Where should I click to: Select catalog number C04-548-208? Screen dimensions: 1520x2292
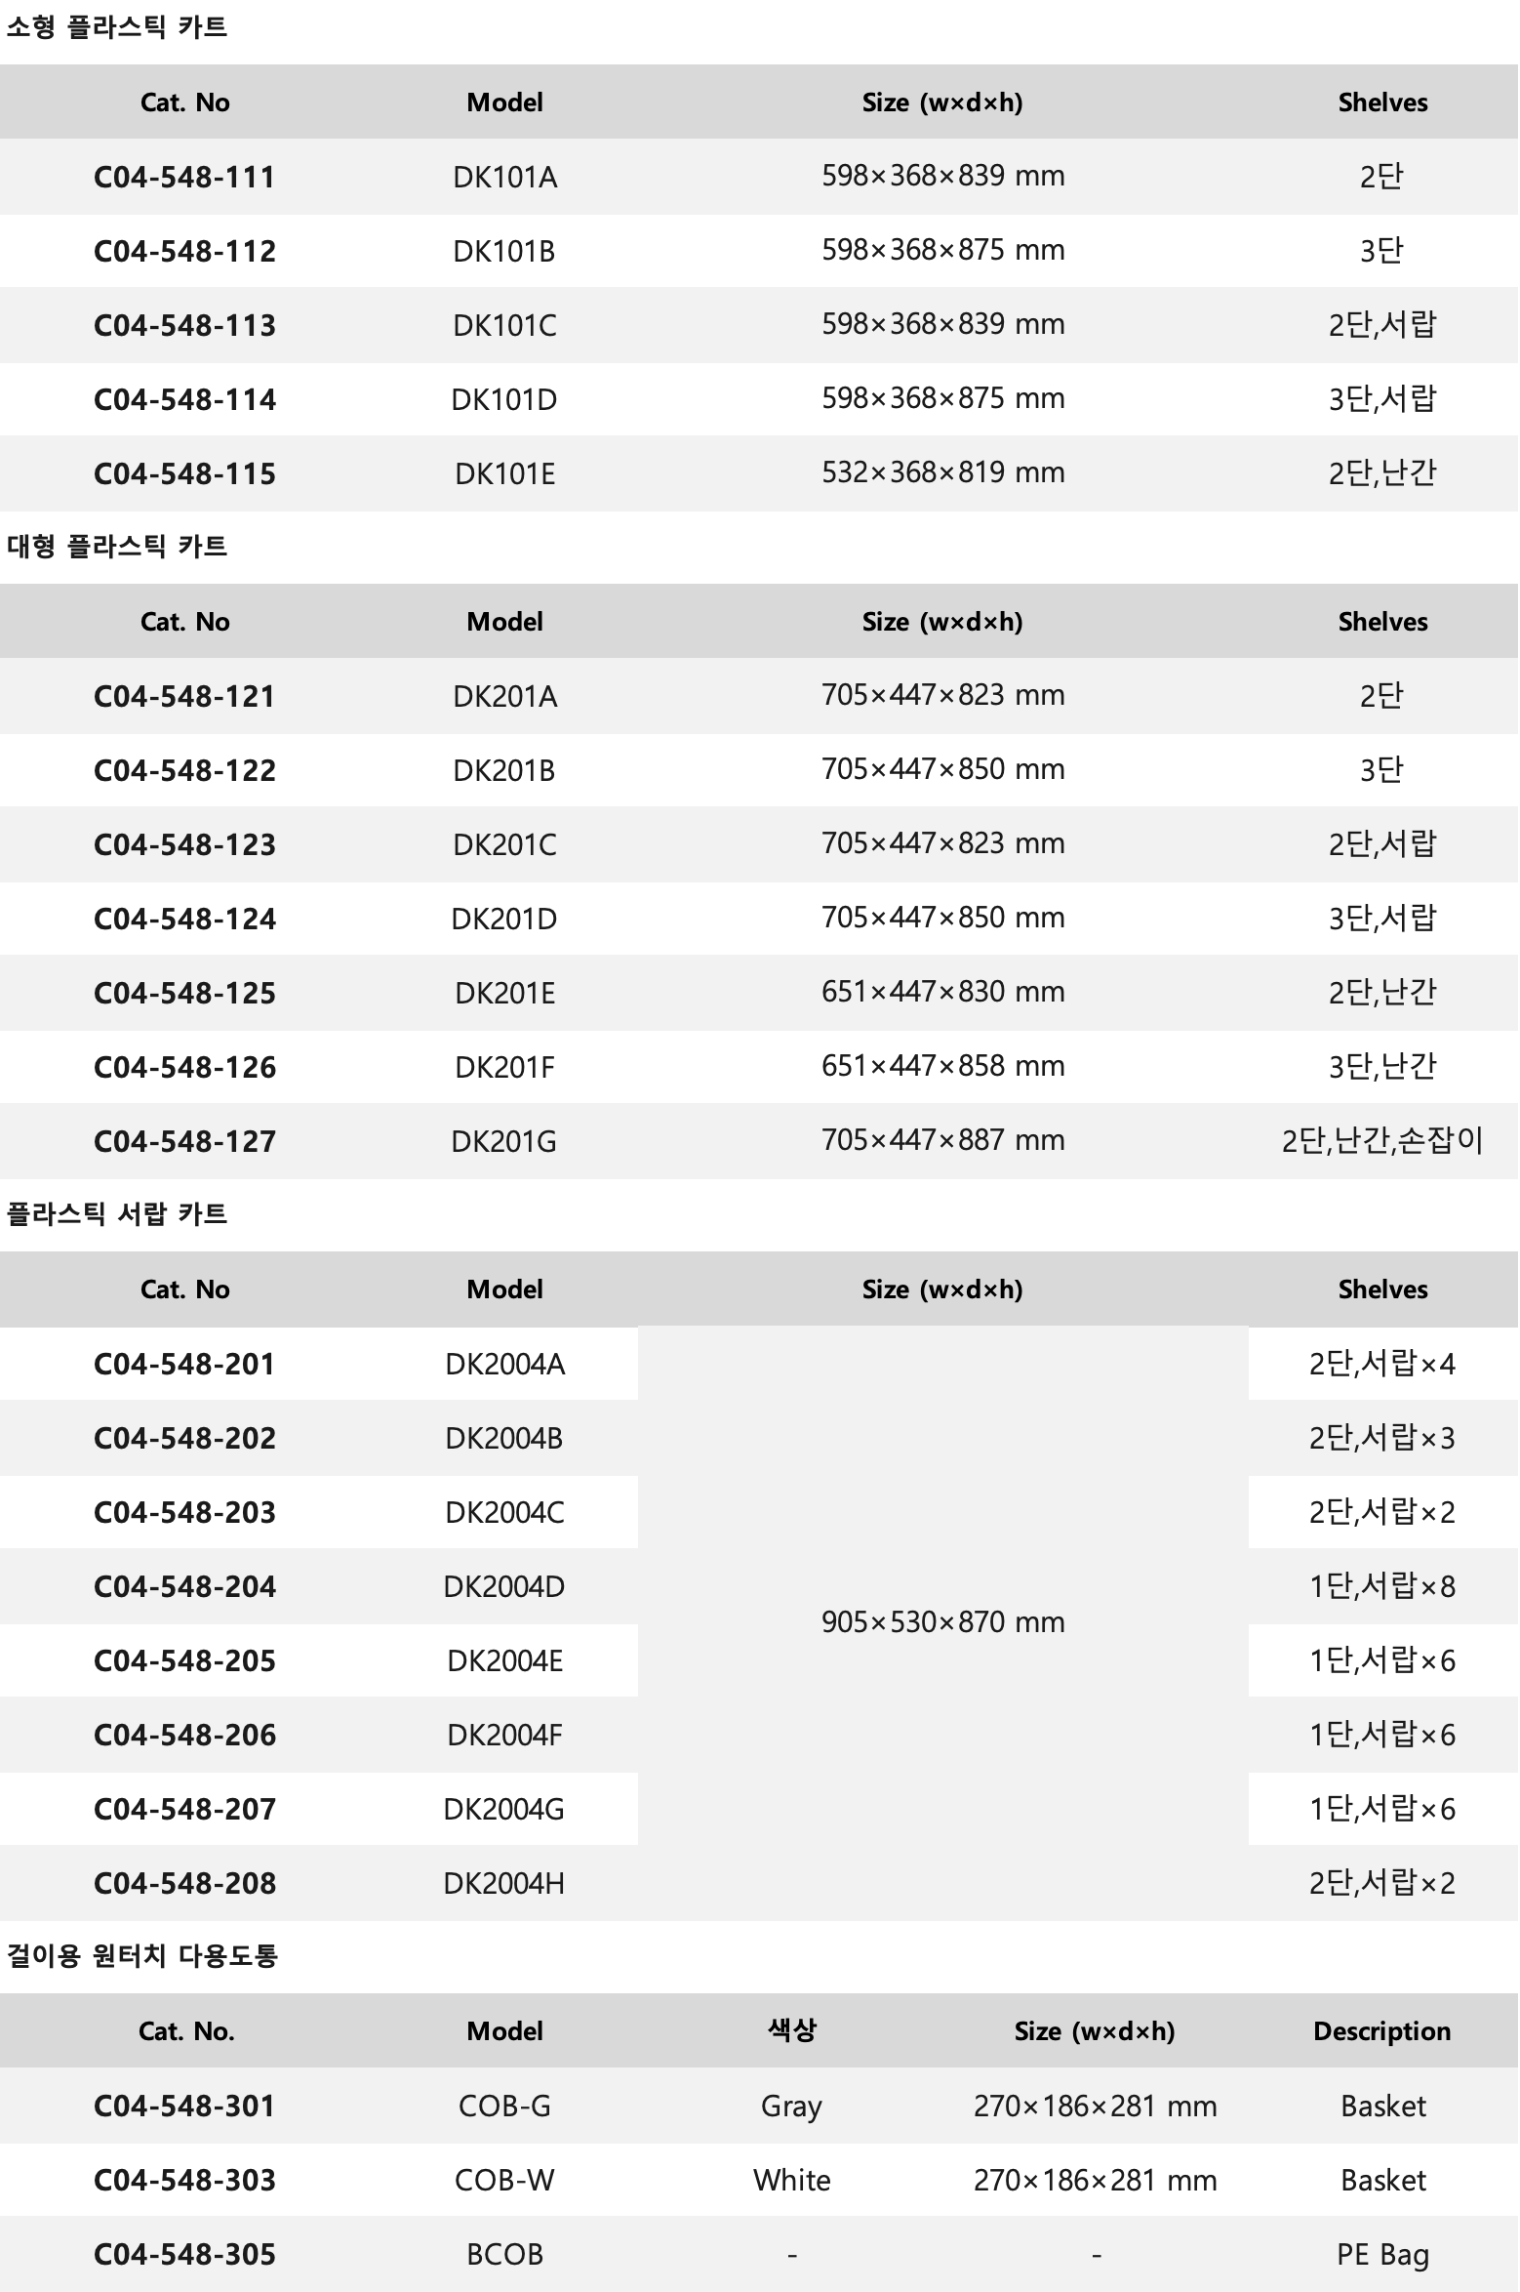point(184,1883)
